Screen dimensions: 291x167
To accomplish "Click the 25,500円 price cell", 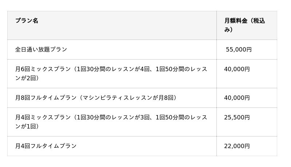I will pos(237,117).
